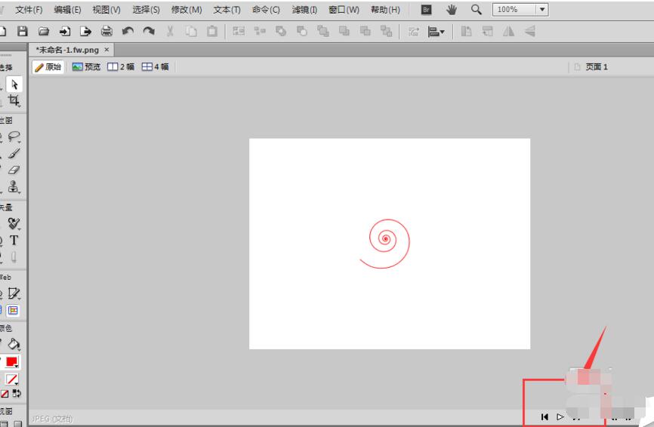Click the red fill color swatch
Image resolution: width=654 pixels, height=427 pixels.
[x=13, y=362]
